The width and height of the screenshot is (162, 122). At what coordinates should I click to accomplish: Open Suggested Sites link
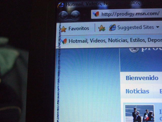(136, 27)
